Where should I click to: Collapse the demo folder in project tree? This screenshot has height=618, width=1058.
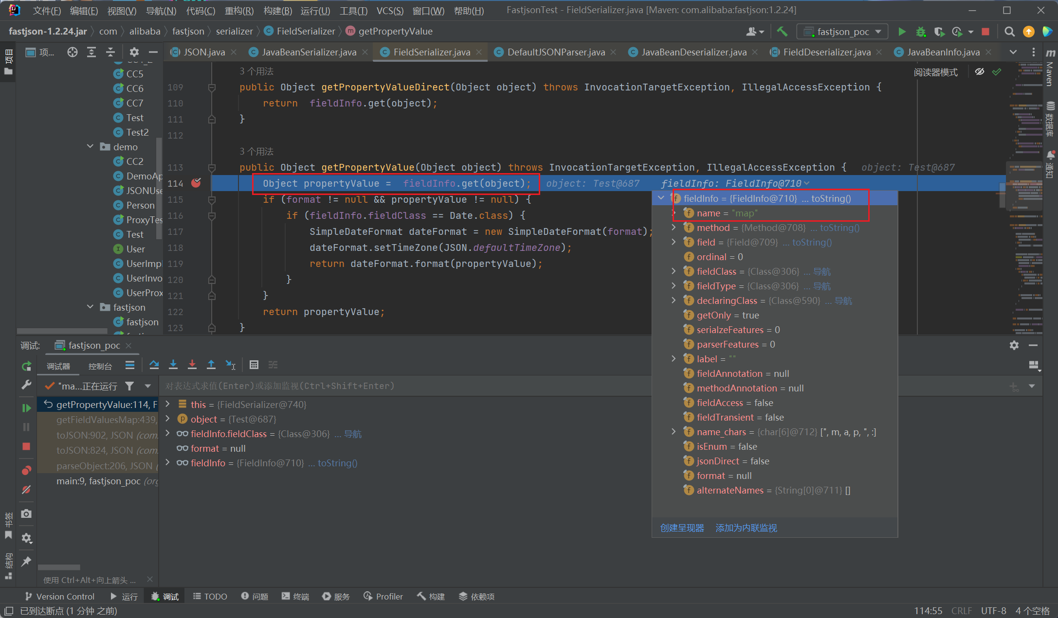pyautogui.click(x=90, y=147)
